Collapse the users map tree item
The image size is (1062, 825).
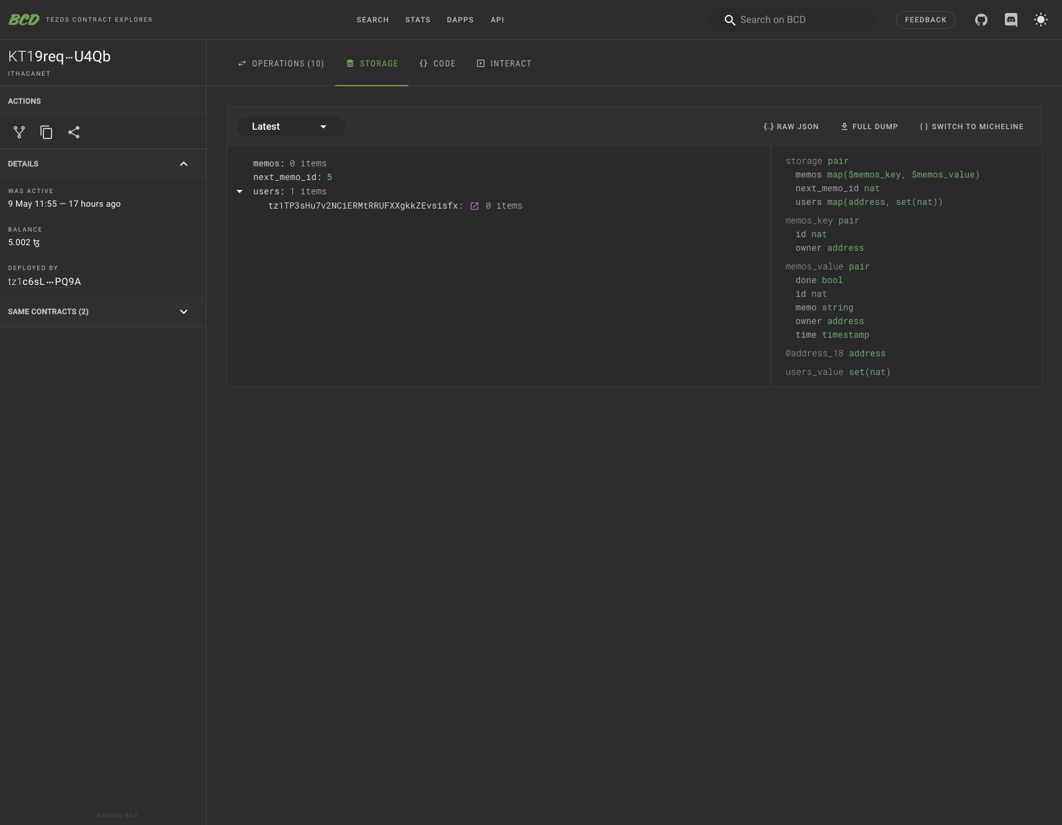240,192
